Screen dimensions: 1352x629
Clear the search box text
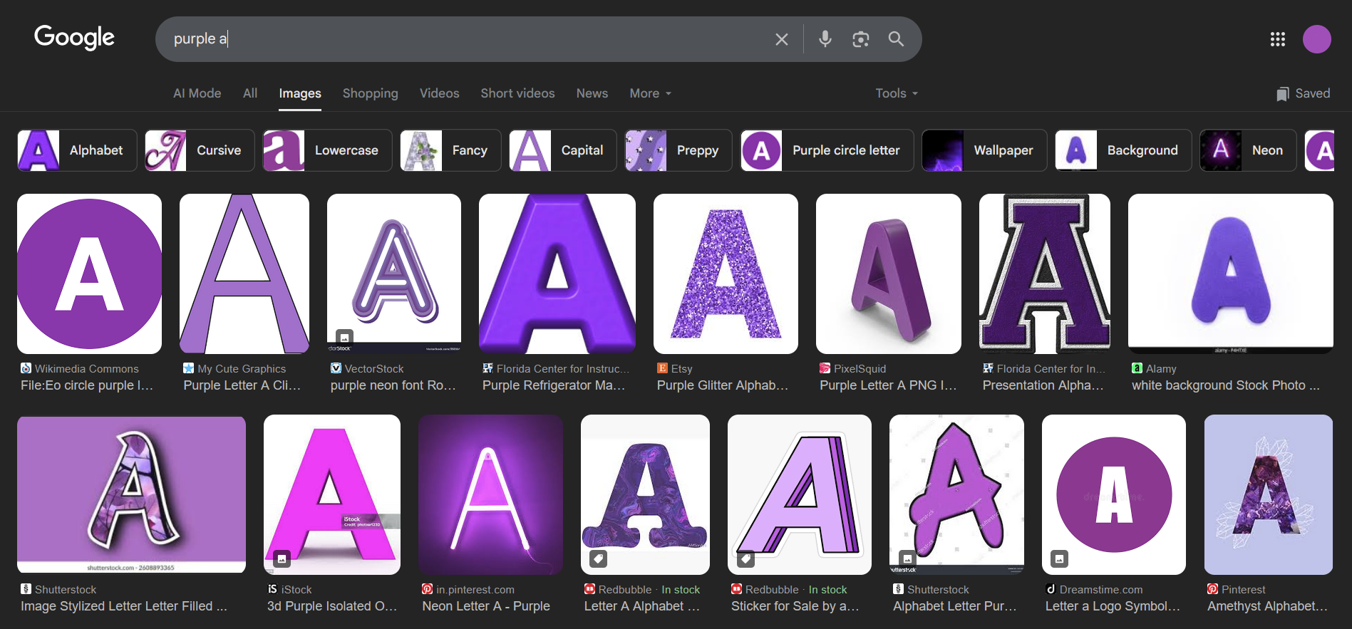(x=782, y=39)
